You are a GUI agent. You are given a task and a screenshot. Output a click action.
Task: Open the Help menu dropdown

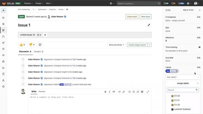click(x=189, y=3)
